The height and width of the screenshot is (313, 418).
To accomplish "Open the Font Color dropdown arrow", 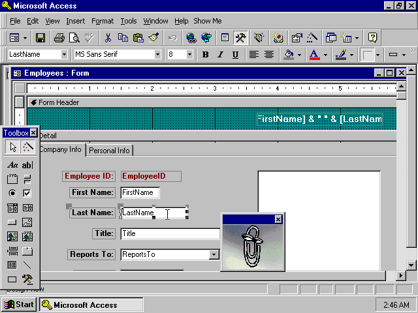I will [325, 55].
